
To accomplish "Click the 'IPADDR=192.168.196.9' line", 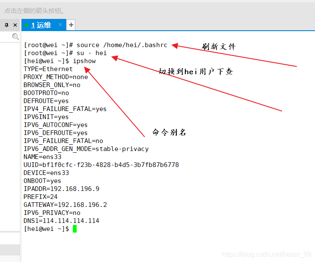I will [61, 189].
